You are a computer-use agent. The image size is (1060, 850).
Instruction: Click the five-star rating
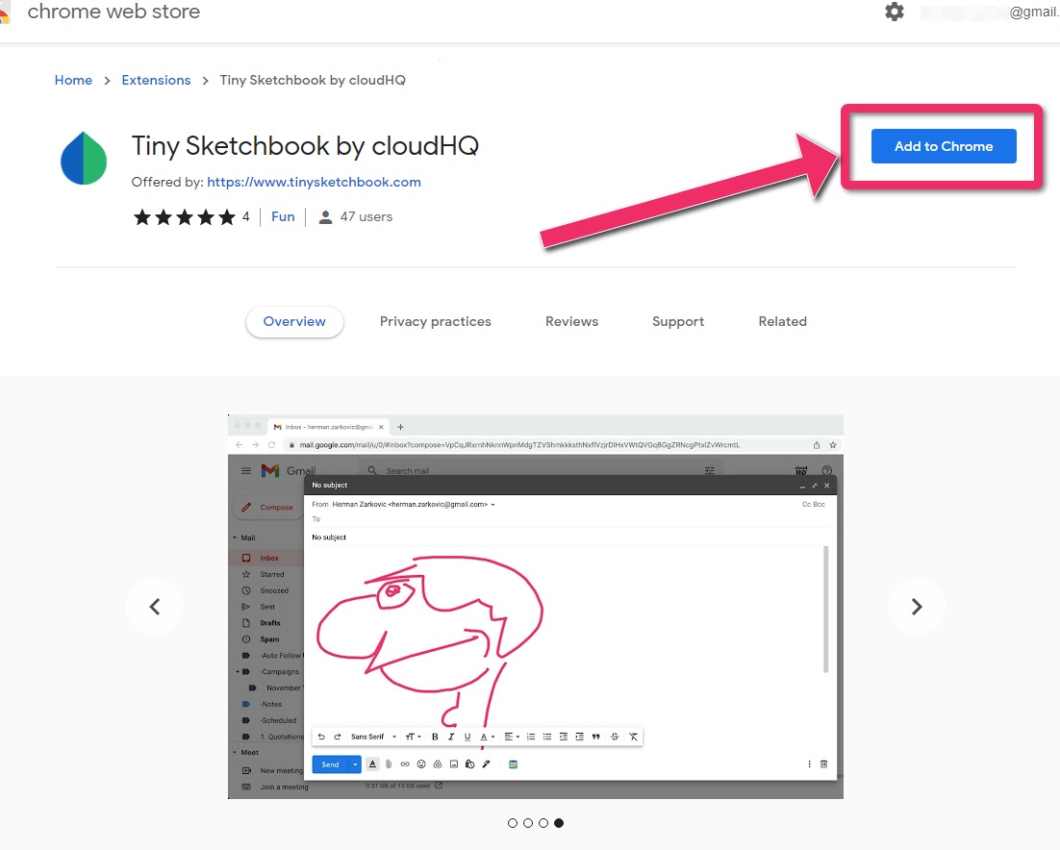click(184, 217)
